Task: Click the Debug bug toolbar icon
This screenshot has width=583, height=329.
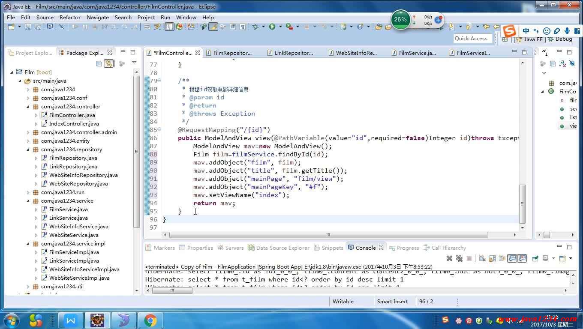Action: pyautogui.click(x=255, y=27)
